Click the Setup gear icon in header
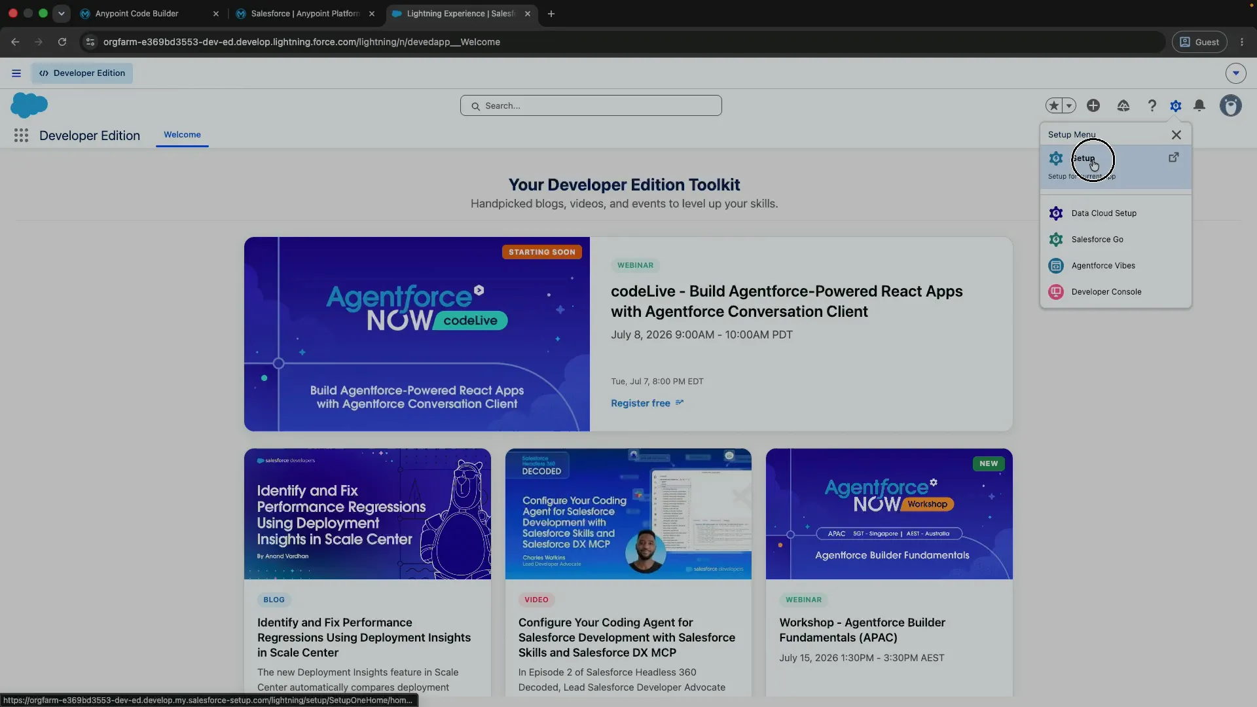The width and height of the screenshot is (1257, 707). (1176, 105)
